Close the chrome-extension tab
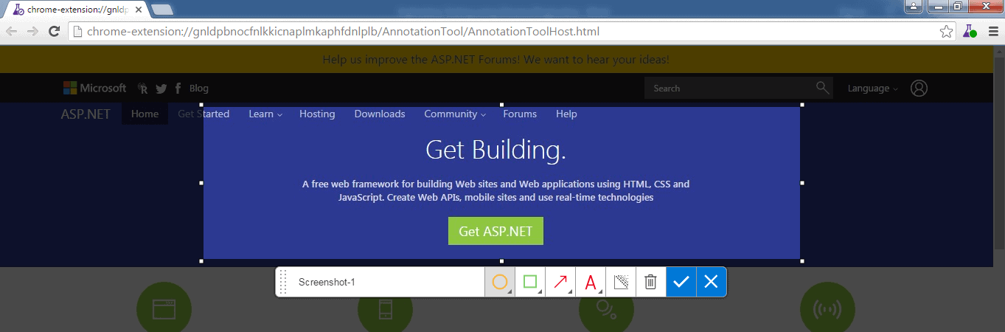The width and height of the screenshot is (1005, 332). tap(139, 10)
